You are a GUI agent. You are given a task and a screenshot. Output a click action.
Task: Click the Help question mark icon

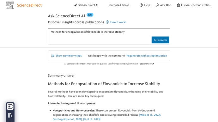coord(141,5)
